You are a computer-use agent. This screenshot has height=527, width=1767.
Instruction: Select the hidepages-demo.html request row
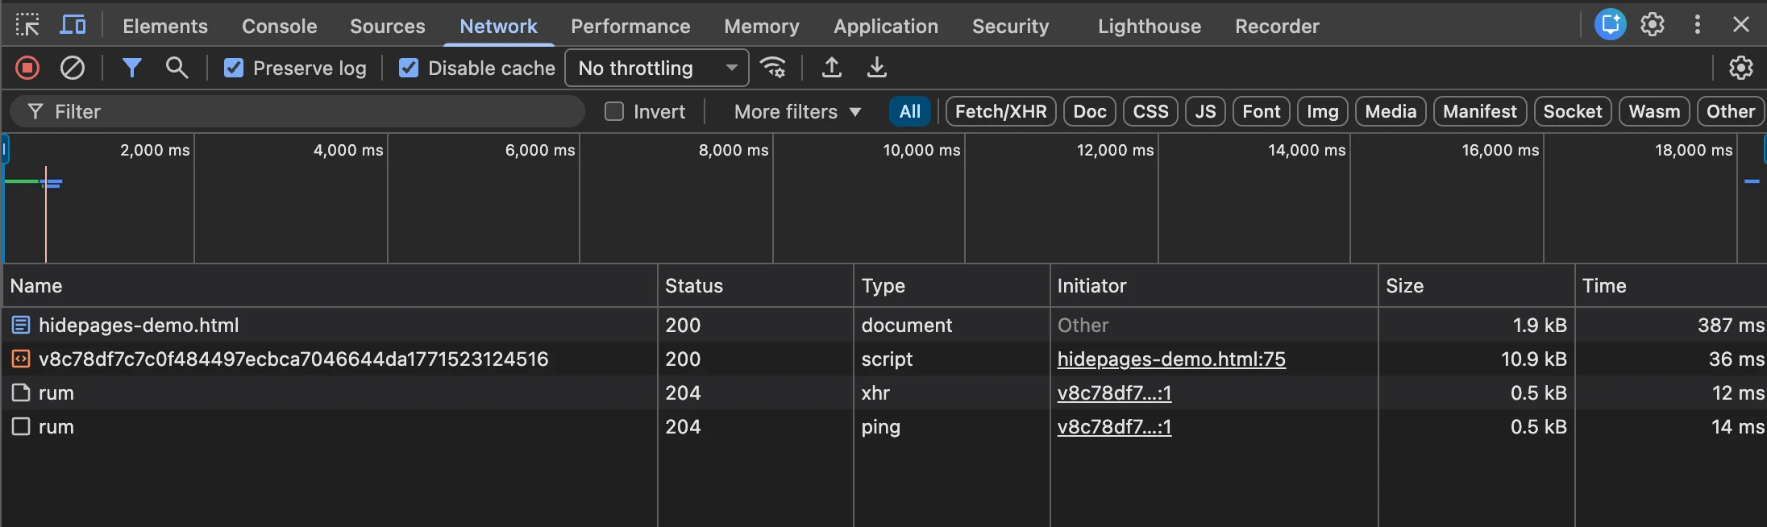click(x=883, y=326)
